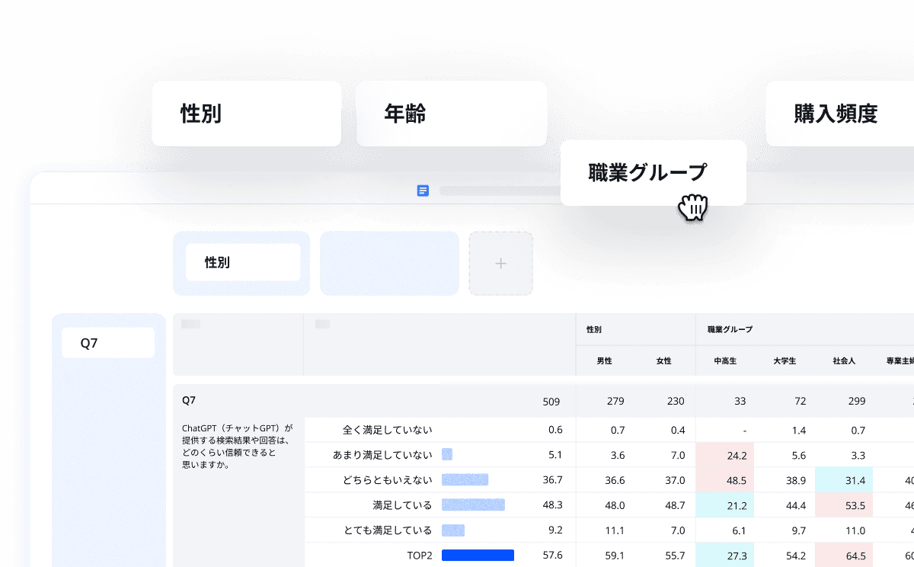Select the 女性 column header

[x=663, y=360]
